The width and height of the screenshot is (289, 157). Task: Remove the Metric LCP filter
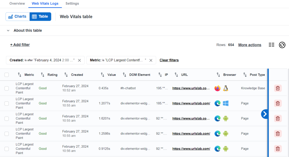tap(151, 60)
